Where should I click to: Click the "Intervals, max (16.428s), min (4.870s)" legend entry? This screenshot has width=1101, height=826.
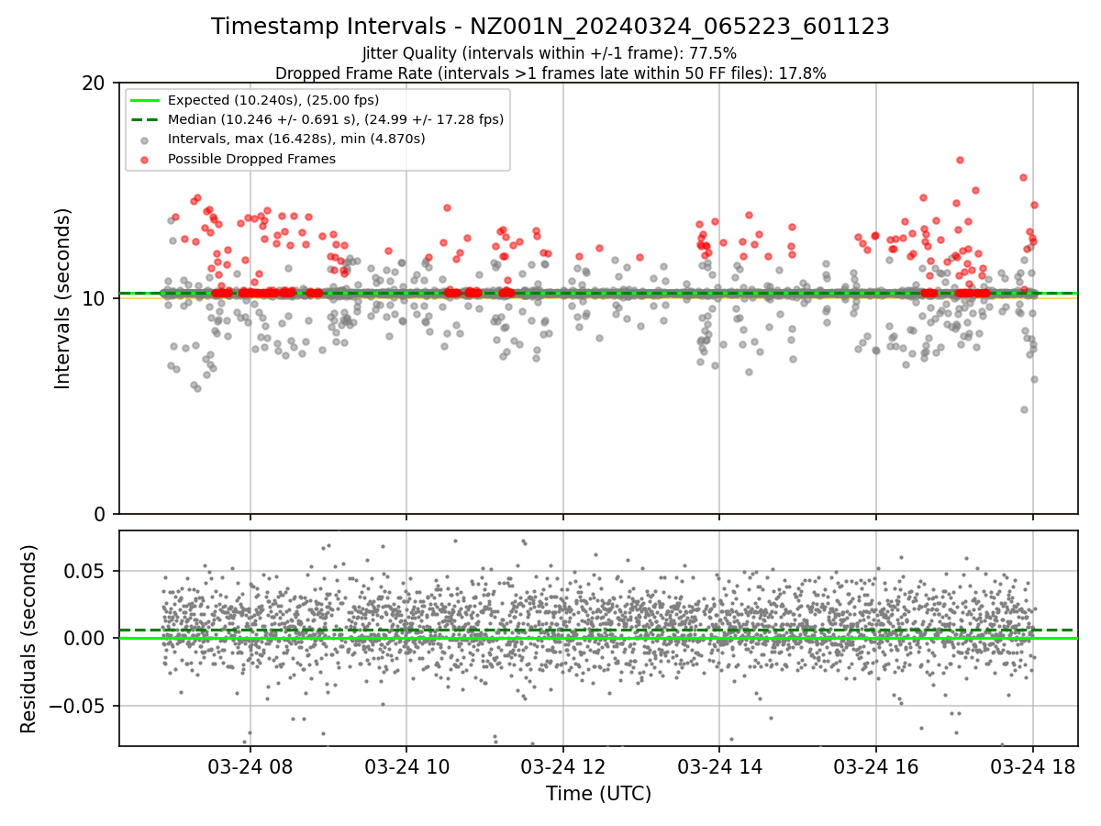(296, 139)
